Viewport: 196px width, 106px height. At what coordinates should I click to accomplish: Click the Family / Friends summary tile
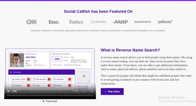tap(21, 79)
